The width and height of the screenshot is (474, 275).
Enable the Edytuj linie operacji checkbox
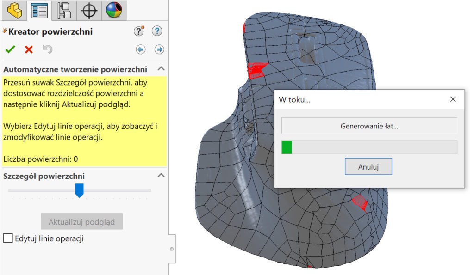(x=7, y=238)
